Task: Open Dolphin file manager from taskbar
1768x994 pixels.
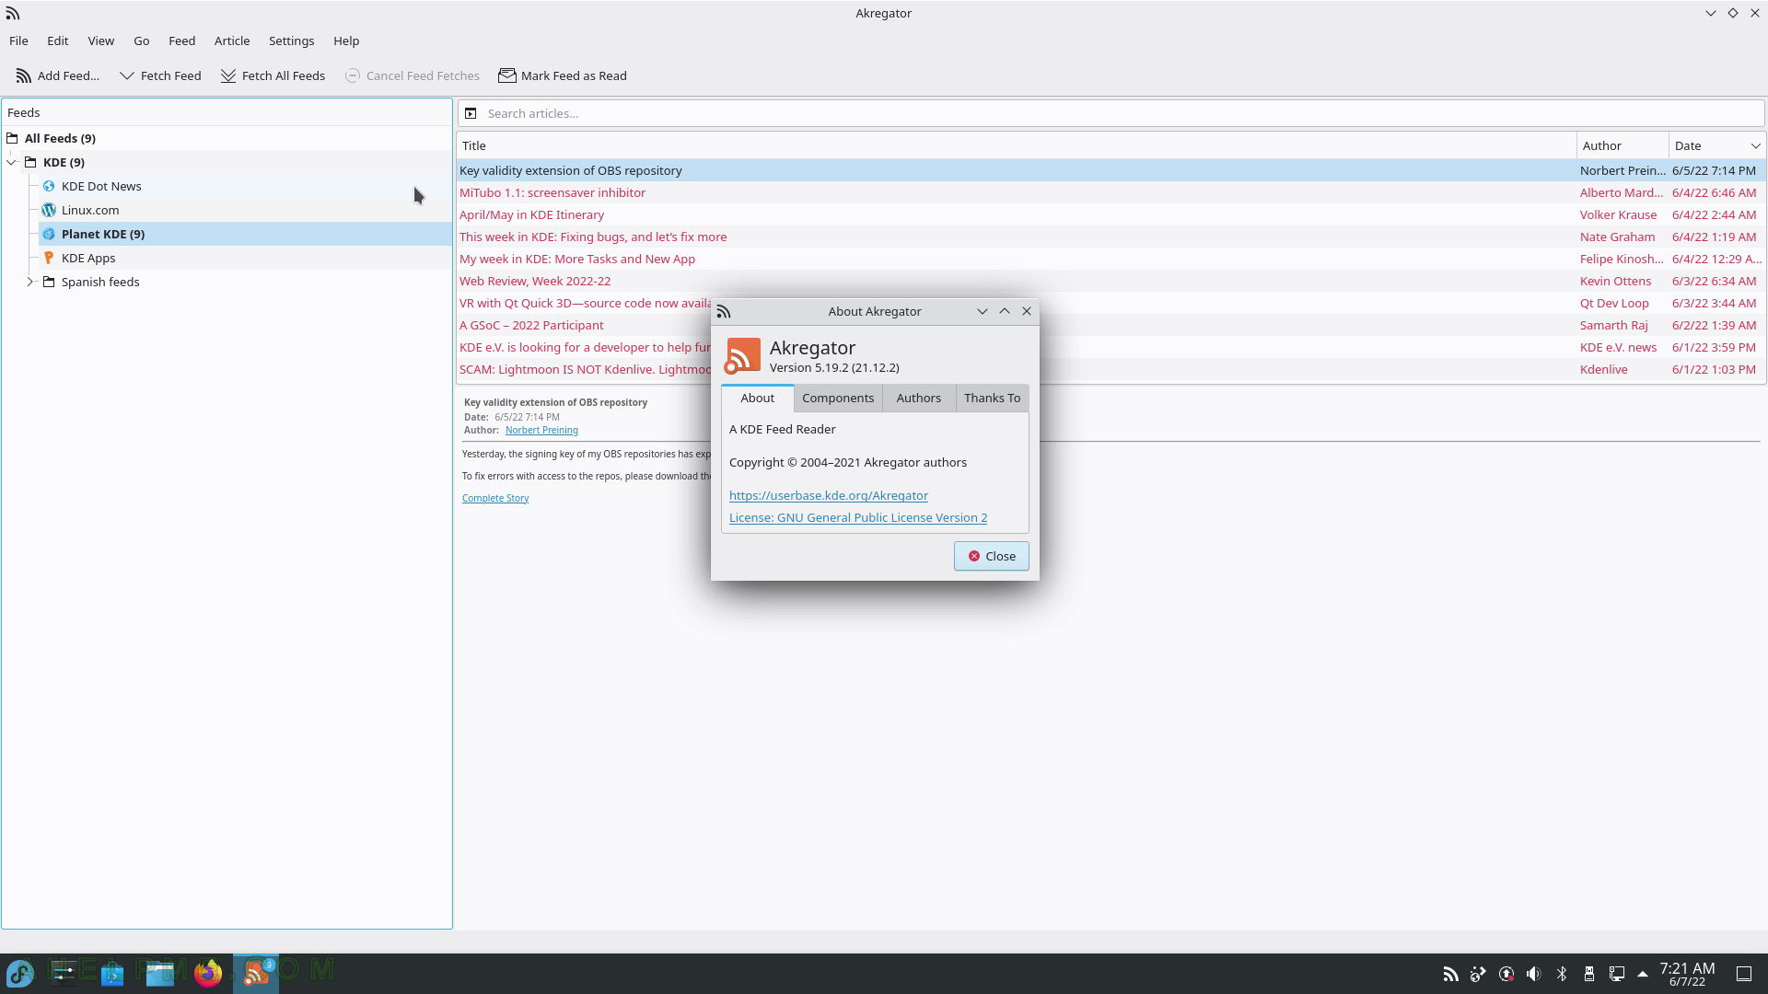Action: (x=160, y=973)
